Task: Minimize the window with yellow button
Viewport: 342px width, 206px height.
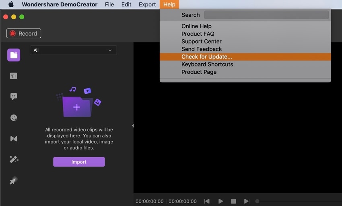Action: coord(14,17)
